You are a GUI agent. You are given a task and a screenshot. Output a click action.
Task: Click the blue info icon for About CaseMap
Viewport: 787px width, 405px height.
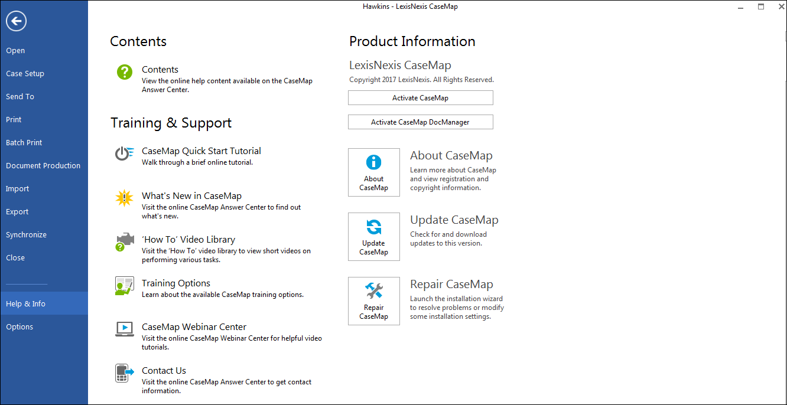pyautogui.click(x=374, y=162)
